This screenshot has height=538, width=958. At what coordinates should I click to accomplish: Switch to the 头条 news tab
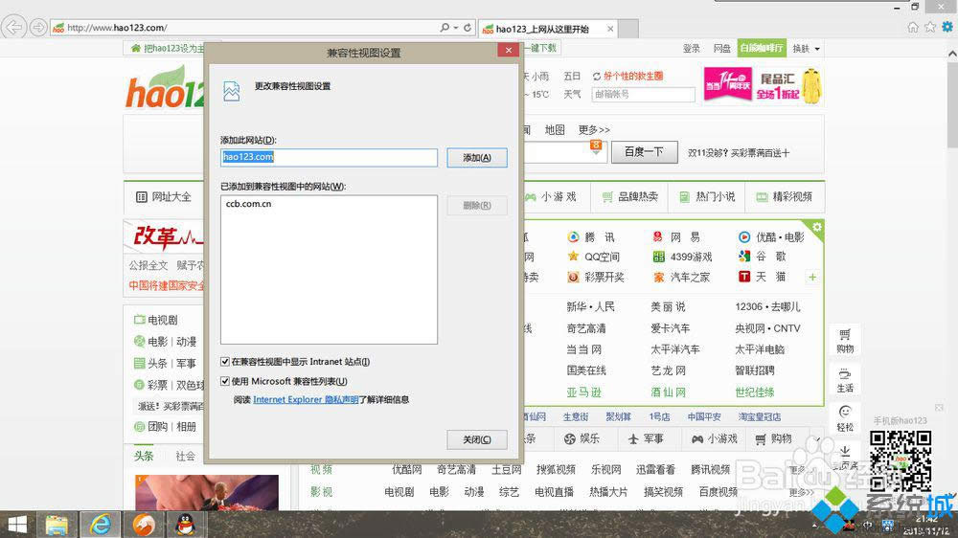coord(144,457)
